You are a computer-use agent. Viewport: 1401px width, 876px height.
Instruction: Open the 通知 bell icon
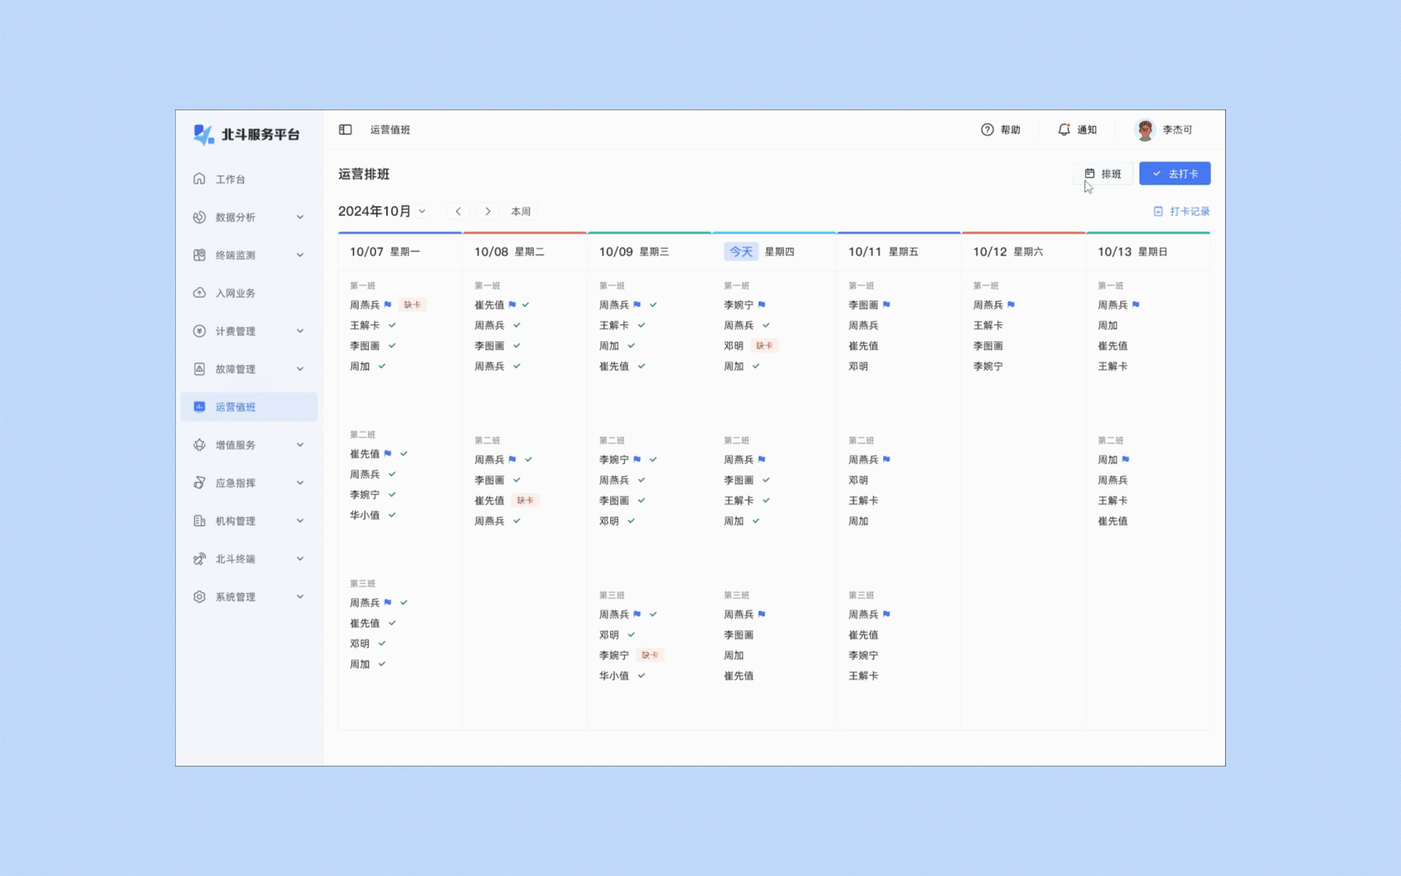1064,129
